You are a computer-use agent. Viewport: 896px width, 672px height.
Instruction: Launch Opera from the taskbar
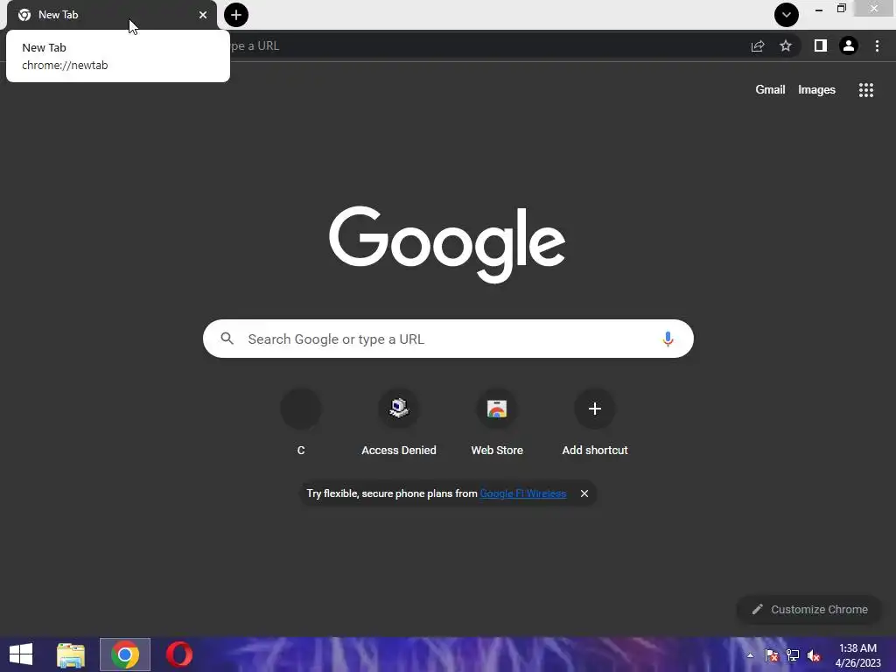[178, 654]
